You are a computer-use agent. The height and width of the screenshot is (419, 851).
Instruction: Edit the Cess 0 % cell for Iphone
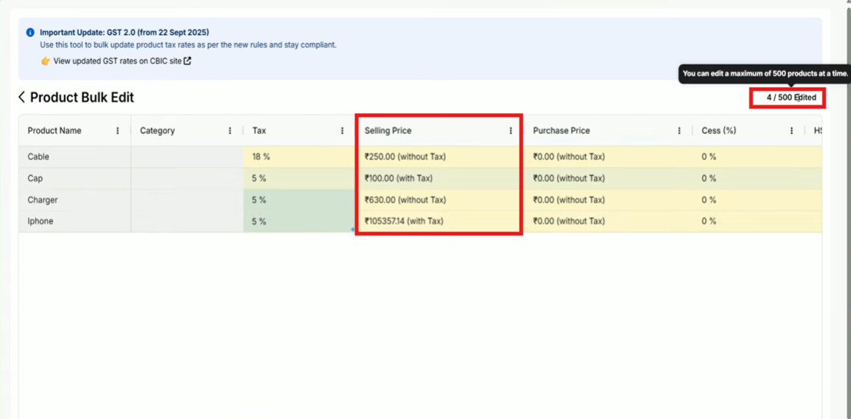749,221
